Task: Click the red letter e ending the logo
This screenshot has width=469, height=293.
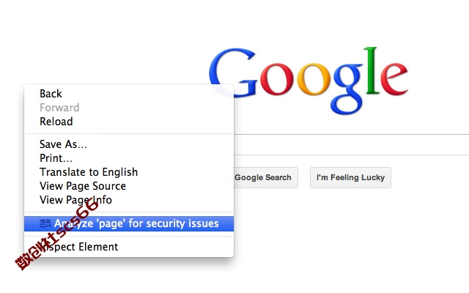Action: click(x=394, y=78)
